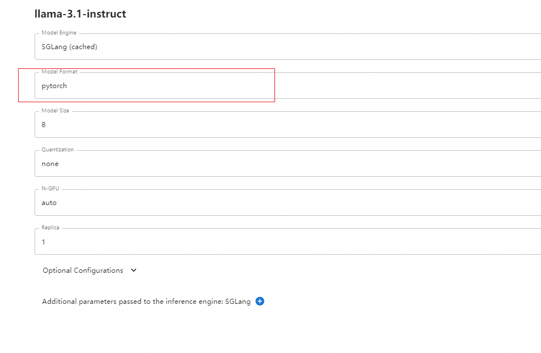Click the Model Engine field label
Viewport: 541px width, 353px height.
[58, 33]
